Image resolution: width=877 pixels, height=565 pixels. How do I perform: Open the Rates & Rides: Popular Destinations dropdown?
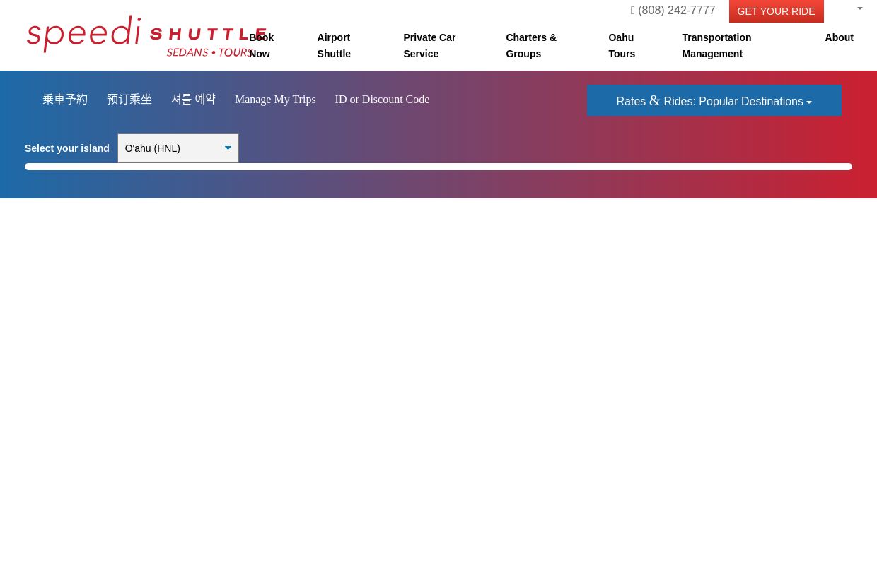(714, 100)
